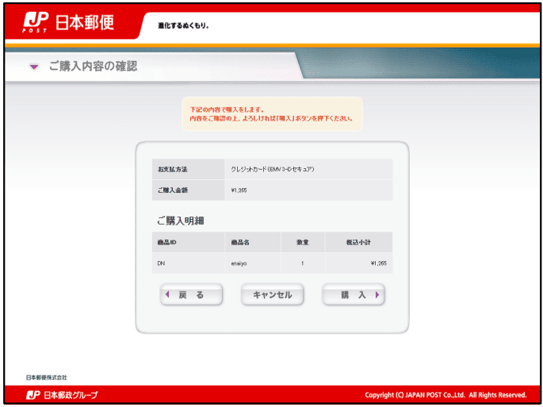Select the purchase amount ¥1,265 under ご購入金額

click(239, 190)
